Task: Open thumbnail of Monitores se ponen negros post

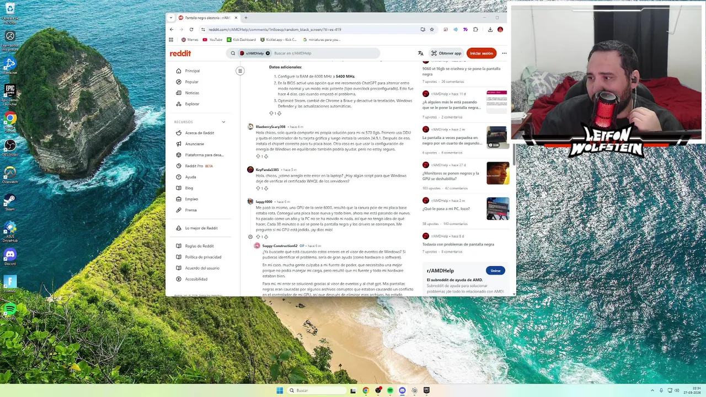Action: 498,173
